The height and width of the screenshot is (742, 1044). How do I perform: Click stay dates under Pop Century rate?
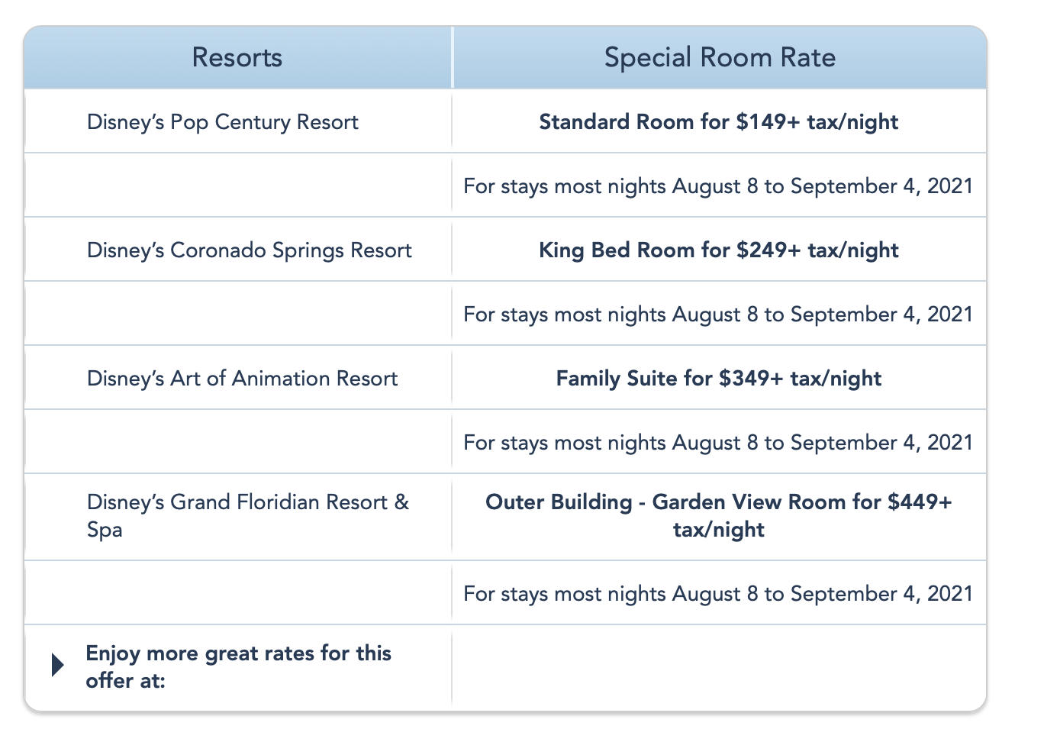[719, 186]
